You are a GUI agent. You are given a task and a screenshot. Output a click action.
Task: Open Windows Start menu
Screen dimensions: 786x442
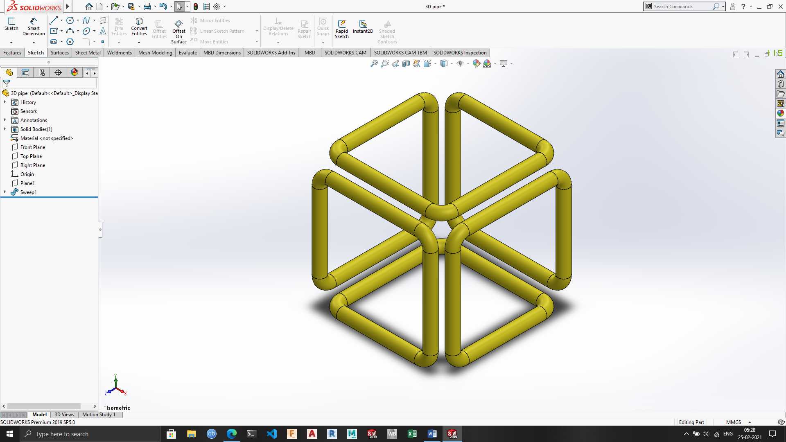click(x=10, y=434)
